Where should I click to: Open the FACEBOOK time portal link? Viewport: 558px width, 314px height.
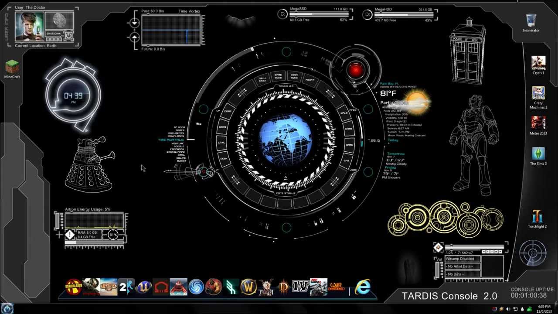(x=177, y=149)
